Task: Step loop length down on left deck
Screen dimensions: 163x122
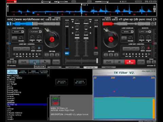Action: pyautogui.click(x=14, y=54)
